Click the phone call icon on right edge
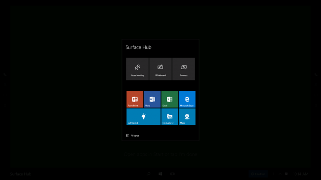Screen dimensions: 321x180 tap(316, 74)
